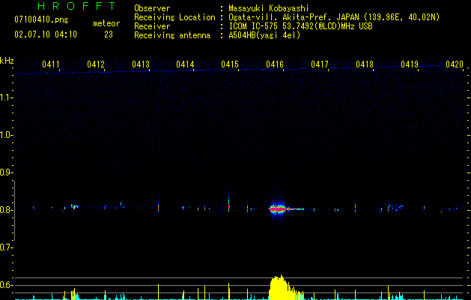Click the tall echo streak at 0415
The width and height of the screenshot is (471, 300).
point(228,201)
